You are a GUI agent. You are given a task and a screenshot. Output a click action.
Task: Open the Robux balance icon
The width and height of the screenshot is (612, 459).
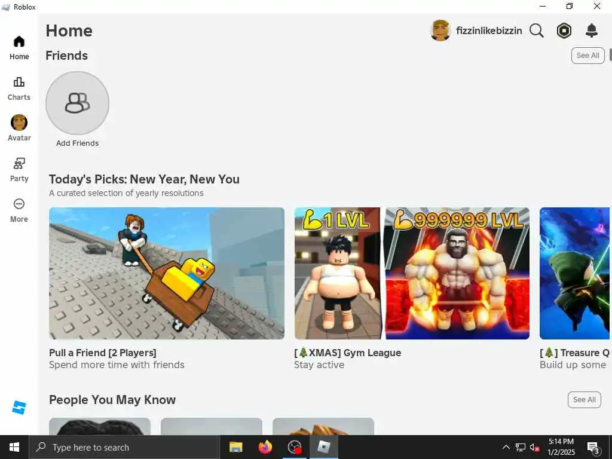(564, 30)
